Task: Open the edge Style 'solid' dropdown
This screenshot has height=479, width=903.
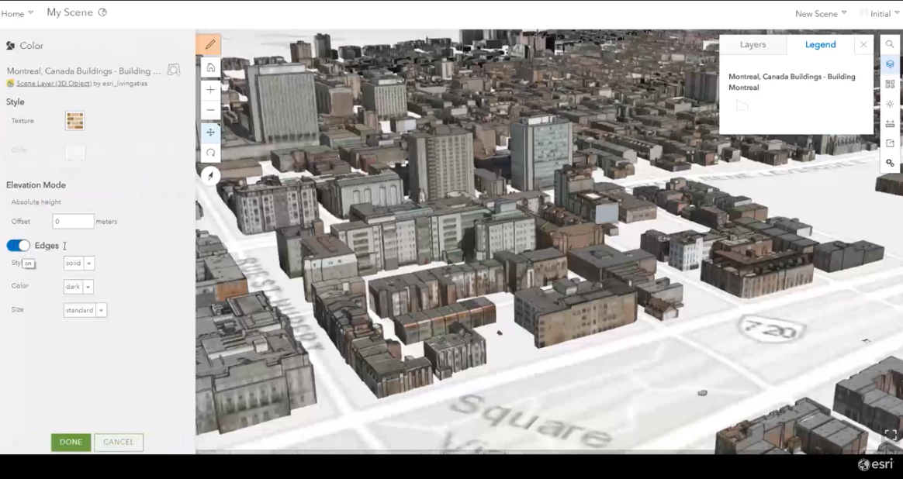Action: (78, 264)
